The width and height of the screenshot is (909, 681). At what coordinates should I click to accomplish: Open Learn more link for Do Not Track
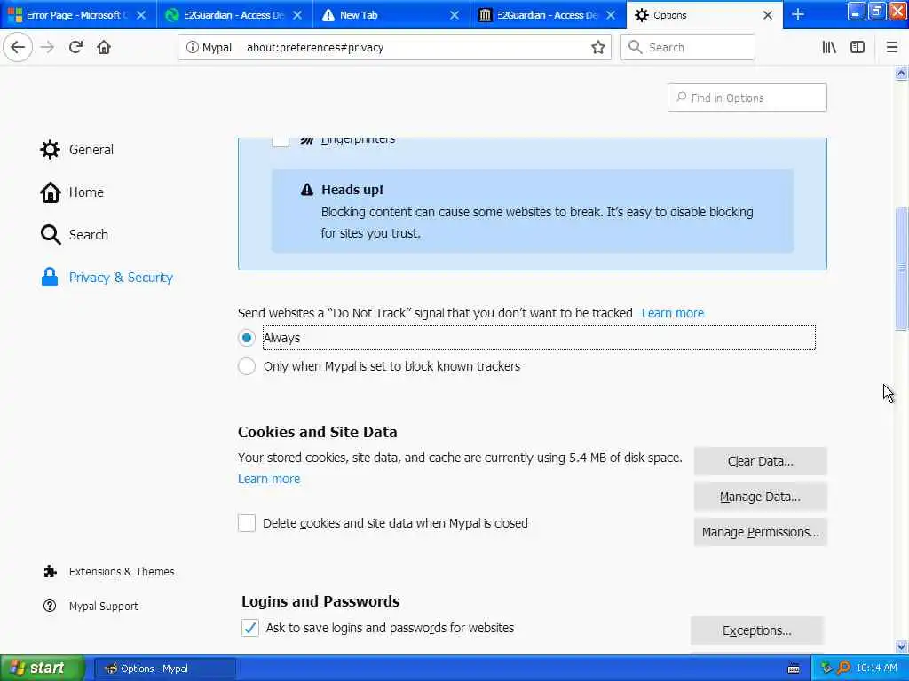click(673, 313)
